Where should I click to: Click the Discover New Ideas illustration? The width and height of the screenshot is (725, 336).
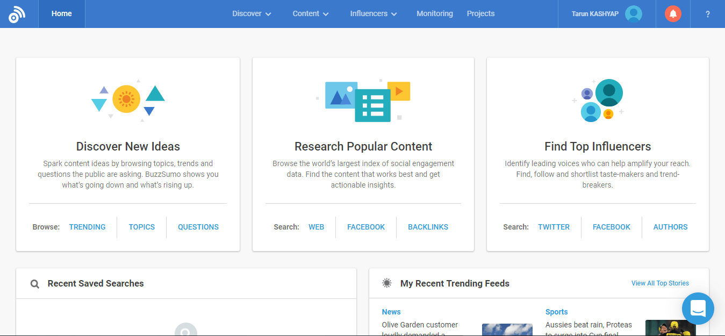pyautogui.click(x=128, y=100)
